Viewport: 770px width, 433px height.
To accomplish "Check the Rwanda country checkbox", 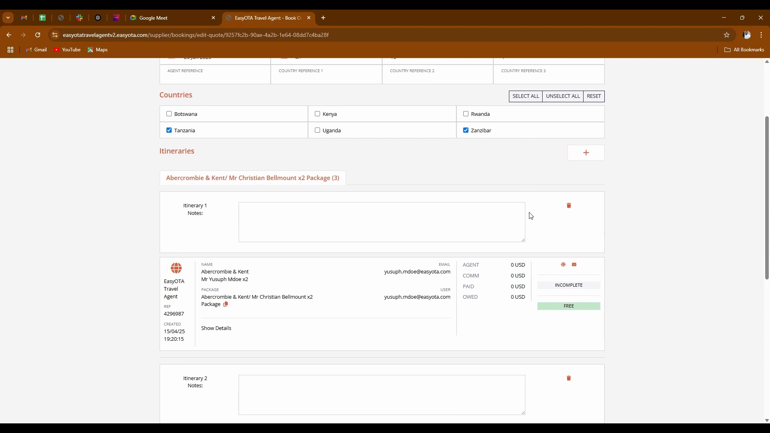I will pos(466,114).
